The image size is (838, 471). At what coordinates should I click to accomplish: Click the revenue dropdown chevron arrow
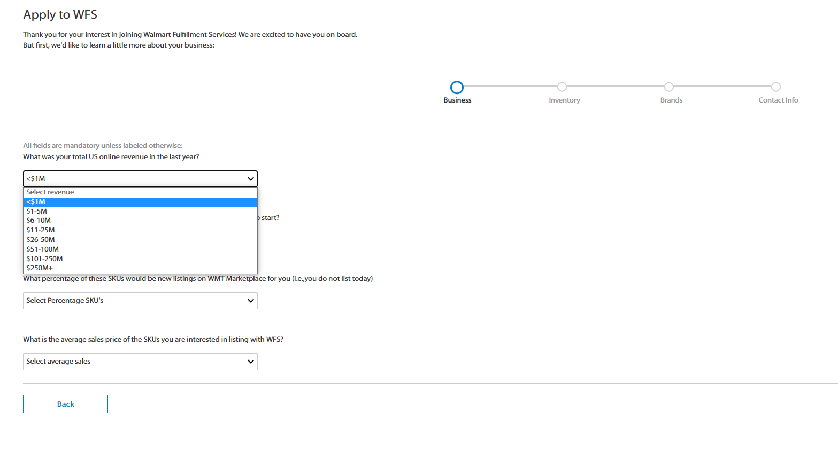[x=251, y=179]
